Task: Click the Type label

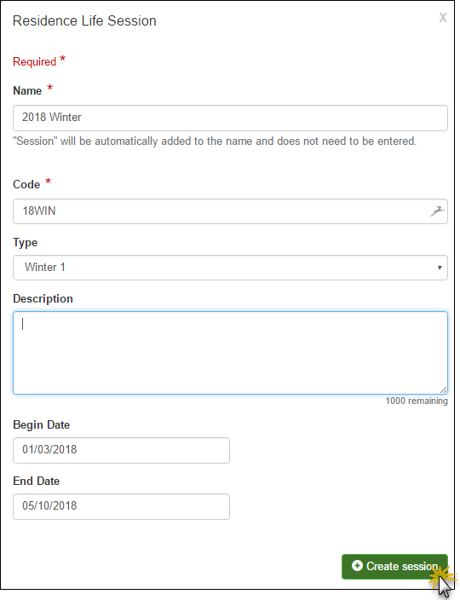Action: pyautogui.click(x=26, y=243)
